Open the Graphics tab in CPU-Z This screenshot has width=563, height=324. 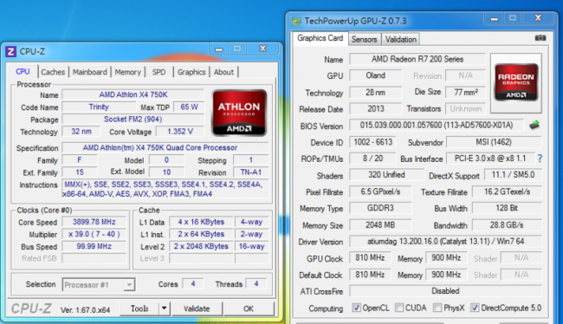click(x=191, y=72)
